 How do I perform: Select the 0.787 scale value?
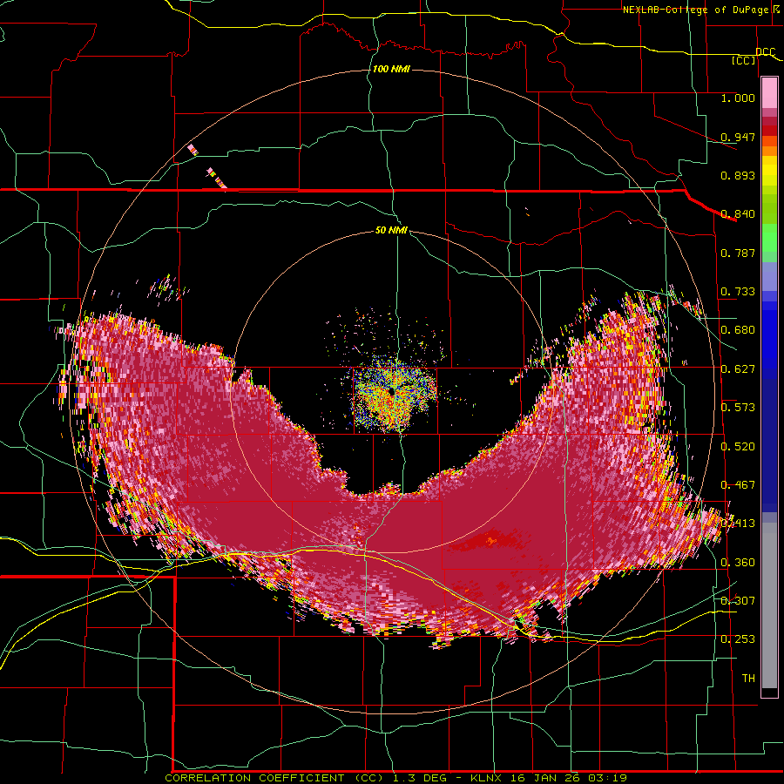pyautogui.click(x=738, y=253)
